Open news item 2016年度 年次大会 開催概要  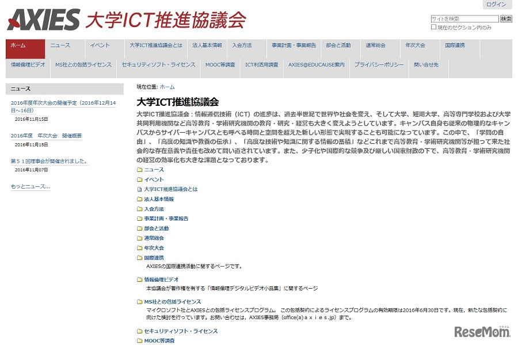(x=46, y=136)
